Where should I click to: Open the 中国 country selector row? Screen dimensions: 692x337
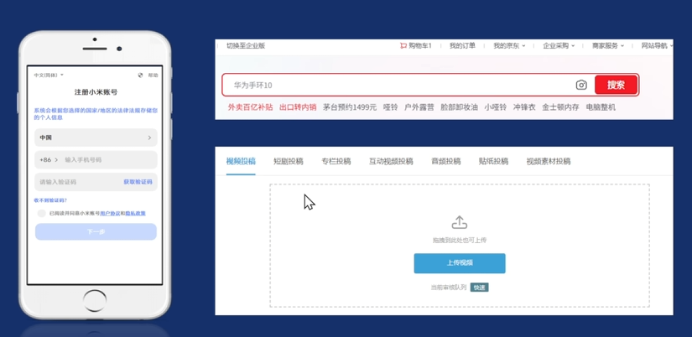pos(96,137)
